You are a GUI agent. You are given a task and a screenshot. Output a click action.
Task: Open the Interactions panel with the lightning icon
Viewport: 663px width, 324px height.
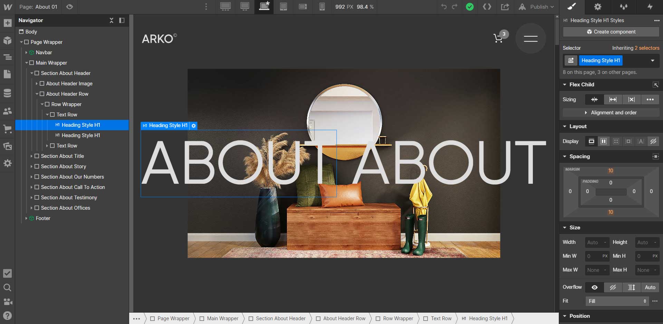click(649, 7)
